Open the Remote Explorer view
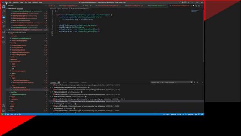The height and width of the screenshot is (136, 241). pyautogui.click(x=3, y=32)
